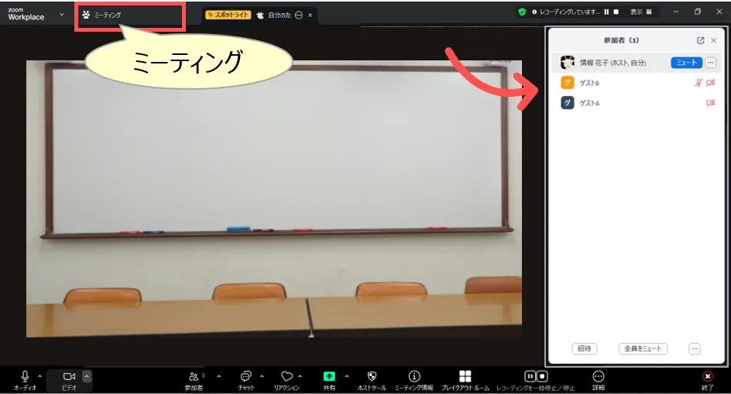Click the green encryption shield icon
Viewport: 731px width, 394px height.
pos(522,12)
